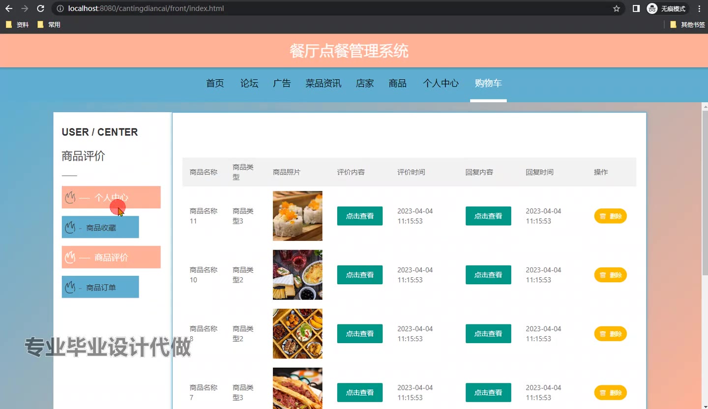Switch to the 菜品资讯 tab
Viewport: 708px width, 409px height.
323,84
